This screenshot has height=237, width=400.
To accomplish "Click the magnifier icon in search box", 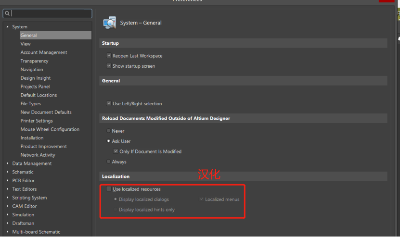I will pos(7,13).
